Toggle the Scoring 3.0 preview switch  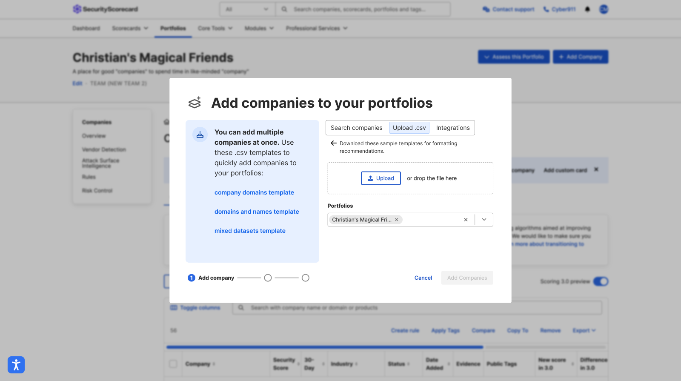(601, 281)
